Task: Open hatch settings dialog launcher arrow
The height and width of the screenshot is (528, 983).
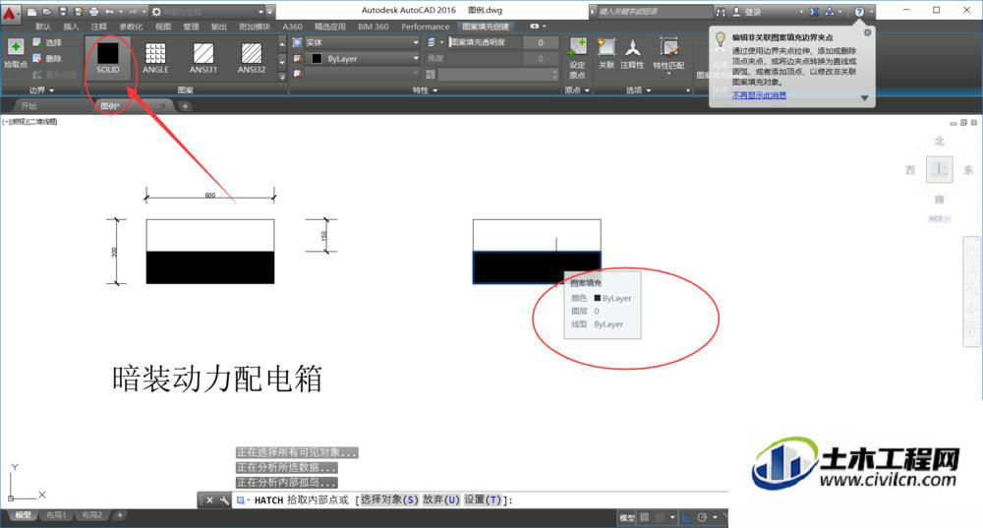Action: click(x=688, y=90)
